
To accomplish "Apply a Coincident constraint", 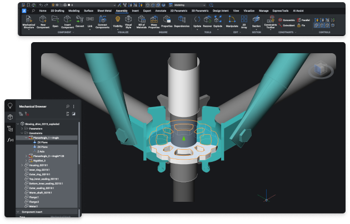I will (x=286, y=26).
